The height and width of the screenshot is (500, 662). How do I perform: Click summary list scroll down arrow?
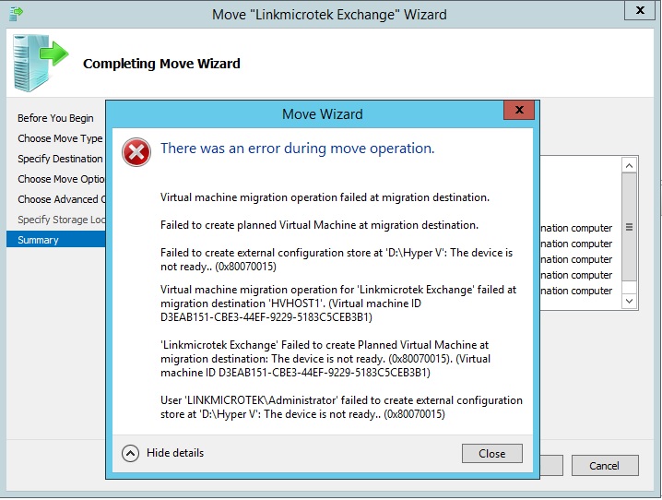[629, 301]
